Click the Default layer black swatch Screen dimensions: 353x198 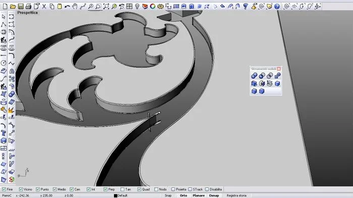coord(115,196)
